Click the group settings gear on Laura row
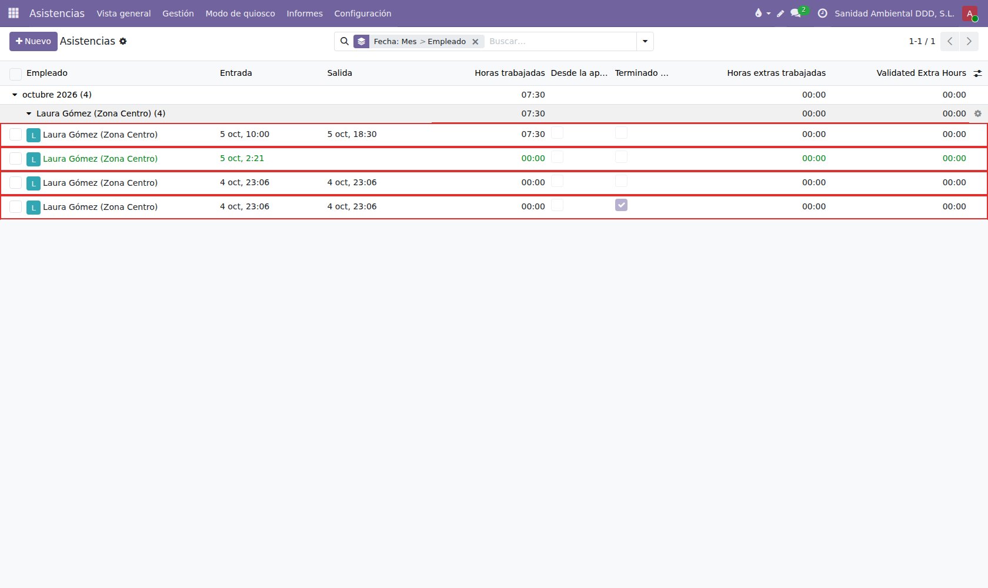Screen dimensions: 988x588 (978, 113)
